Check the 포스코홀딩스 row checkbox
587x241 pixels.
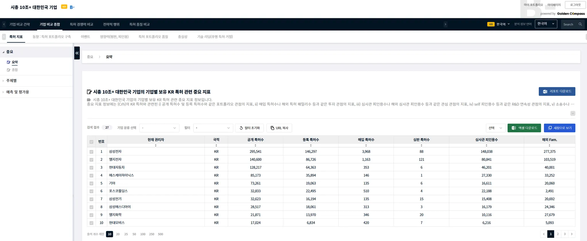[x=91, y=191]
